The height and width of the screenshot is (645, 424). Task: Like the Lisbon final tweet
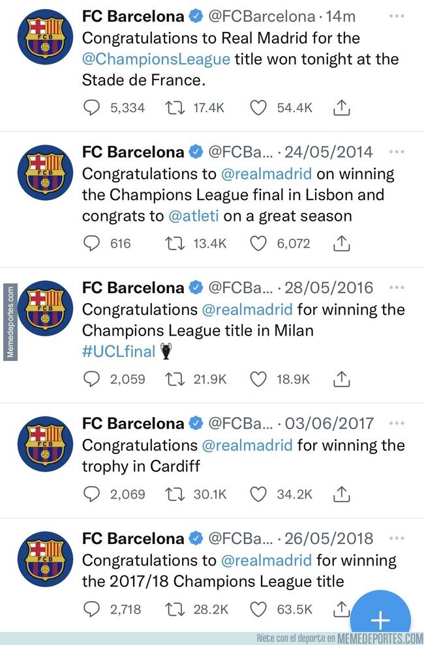coord(259,244)
